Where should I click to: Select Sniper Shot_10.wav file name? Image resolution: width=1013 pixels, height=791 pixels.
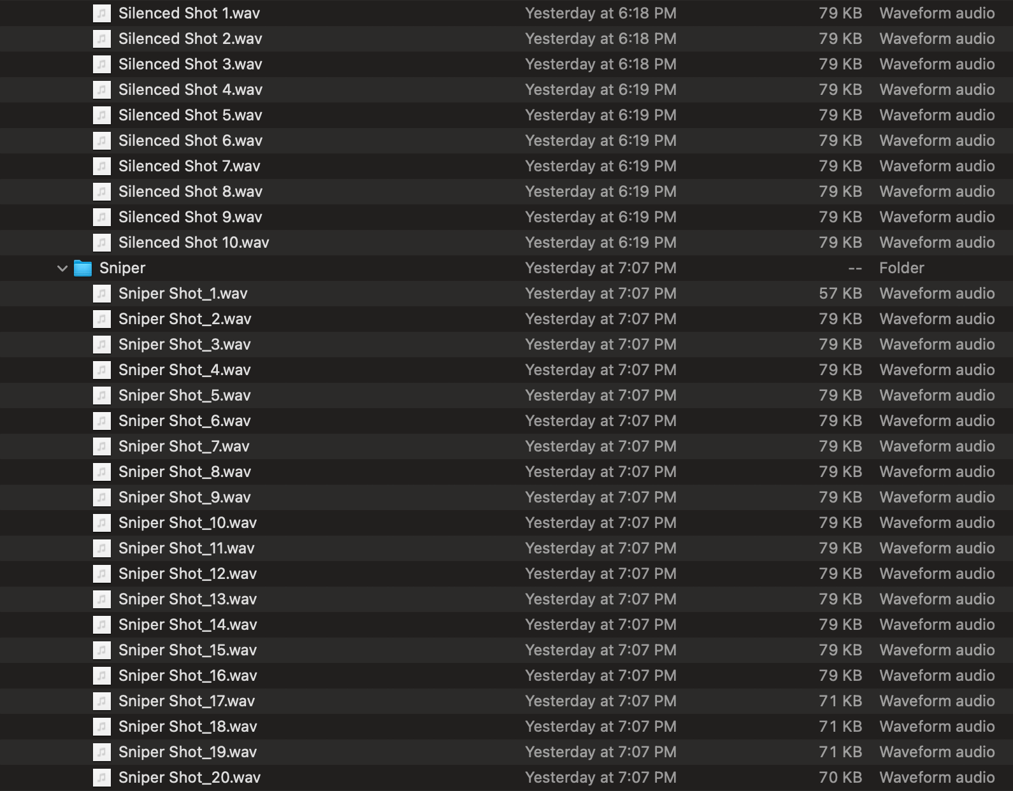point(187,523)
